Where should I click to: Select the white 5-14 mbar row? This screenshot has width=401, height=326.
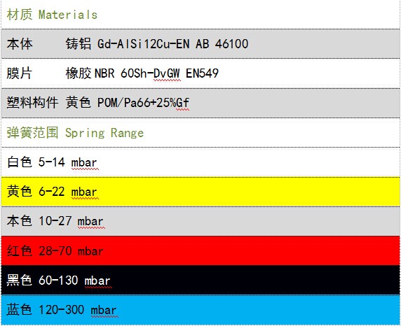pos(200,162)
